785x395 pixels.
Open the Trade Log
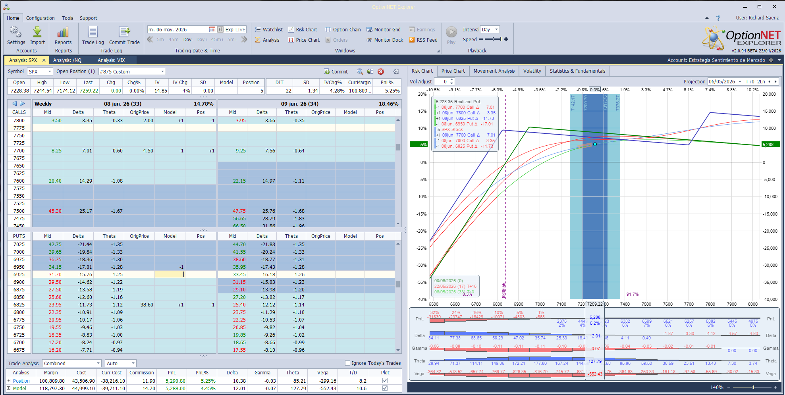[x=93, y=35]
